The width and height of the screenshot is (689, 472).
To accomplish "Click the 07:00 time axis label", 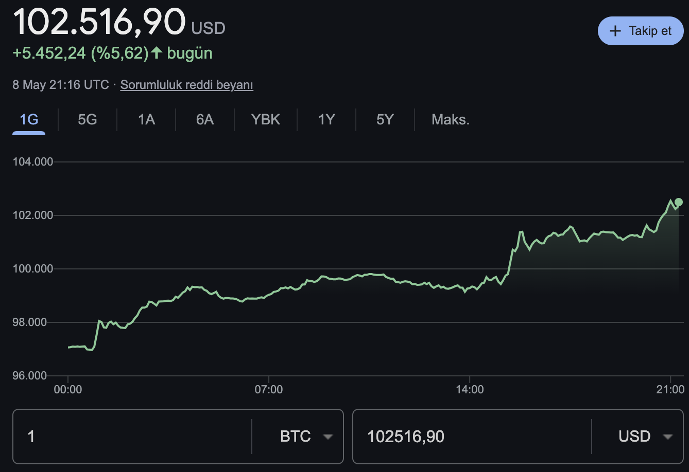I will click(x=269, y=390).
